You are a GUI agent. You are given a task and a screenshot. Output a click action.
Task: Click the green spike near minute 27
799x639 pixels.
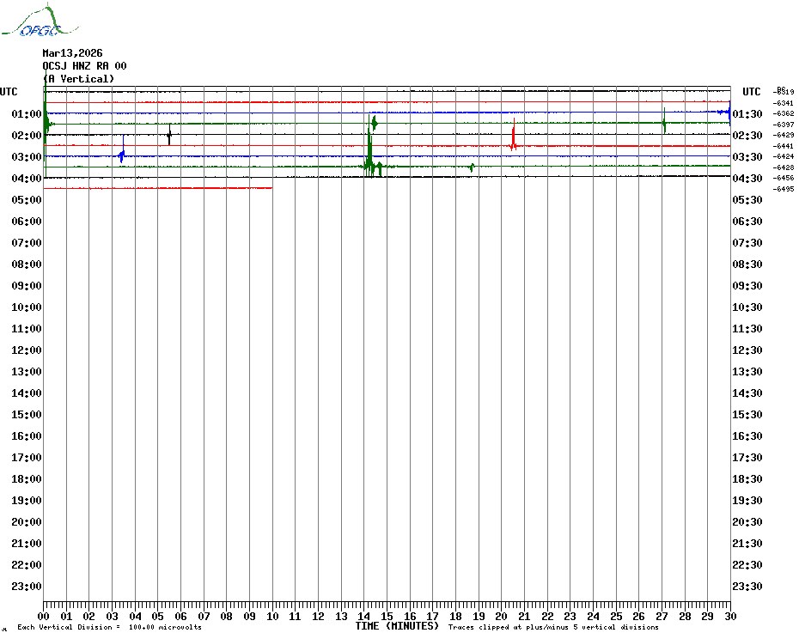[x=664, y=122]
